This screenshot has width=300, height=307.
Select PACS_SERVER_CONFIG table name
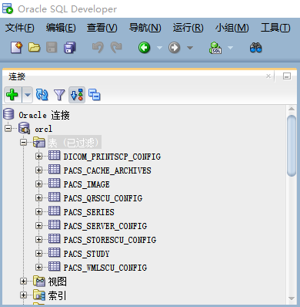105,226
